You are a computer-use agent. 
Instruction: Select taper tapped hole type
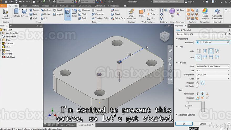tap(217, 51)
